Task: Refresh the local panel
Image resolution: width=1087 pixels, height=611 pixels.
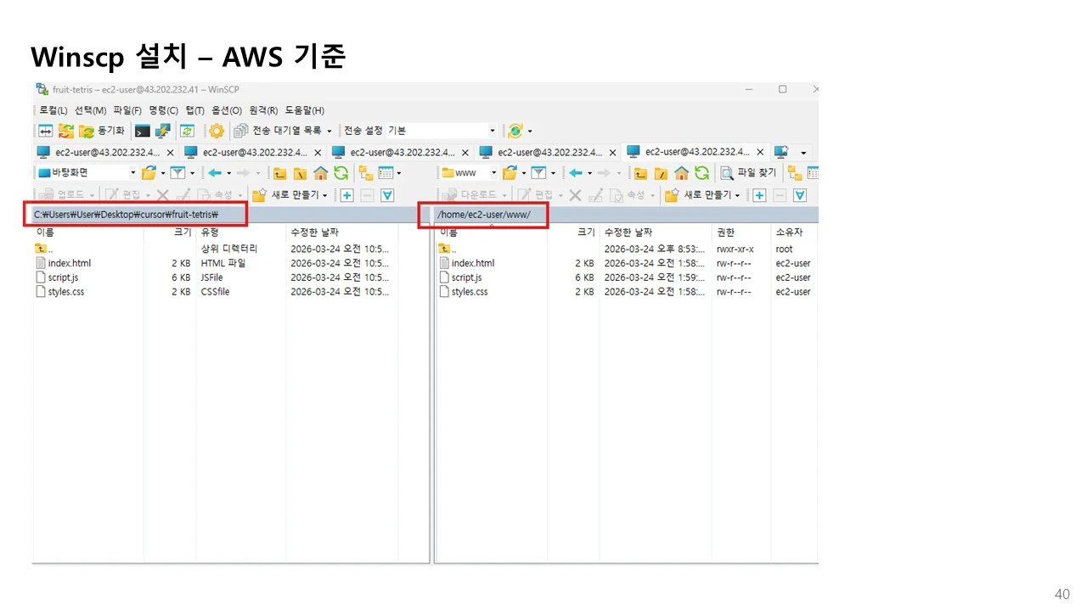Action: click(341, 173)
